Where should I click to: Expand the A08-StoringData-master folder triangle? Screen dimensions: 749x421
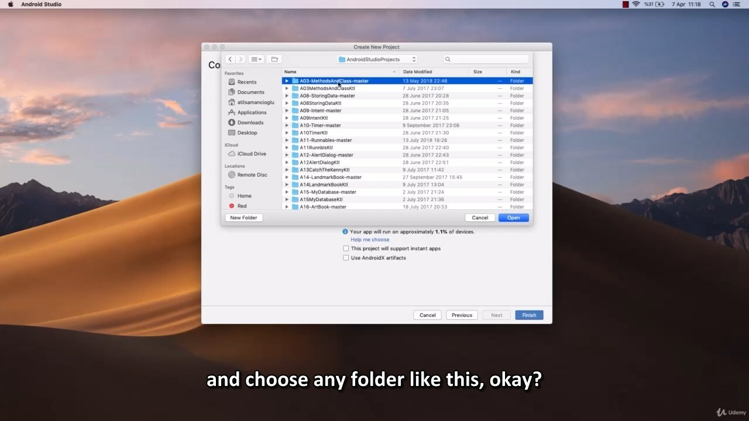(x=287, y=96)
